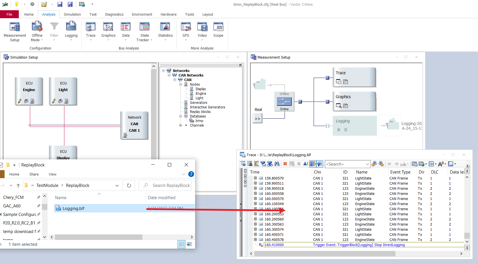This screenshot has width=478, height=264.
Task: Toggle the highlighted scroll mode button in Trace toolbar
Action: (x=312, y=164)
